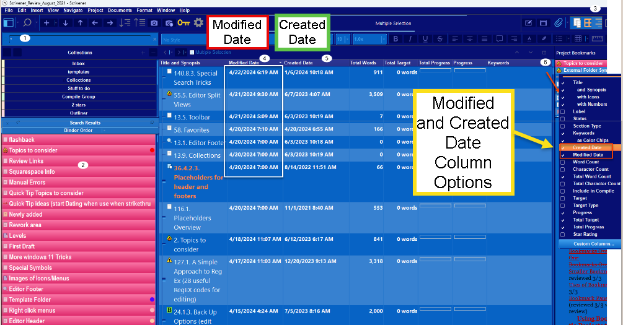623x325 pixels.
Task: Click the sort ascending lines icon
Action: [139, 23]
